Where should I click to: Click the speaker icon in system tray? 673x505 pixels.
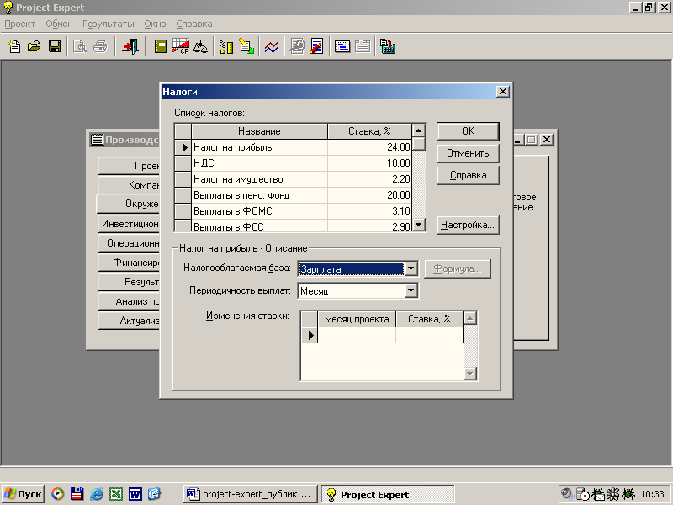(x=567, y=494)
